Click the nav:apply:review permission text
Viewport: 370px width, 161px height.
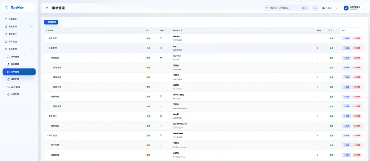(x=180, y=108)
